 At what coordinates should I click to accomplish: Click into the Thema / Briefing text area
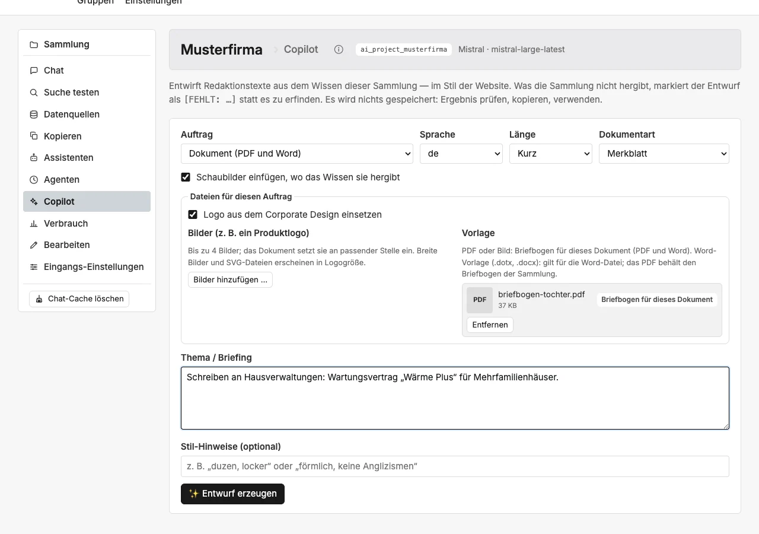pyautogui.click(x=455, y=398)
